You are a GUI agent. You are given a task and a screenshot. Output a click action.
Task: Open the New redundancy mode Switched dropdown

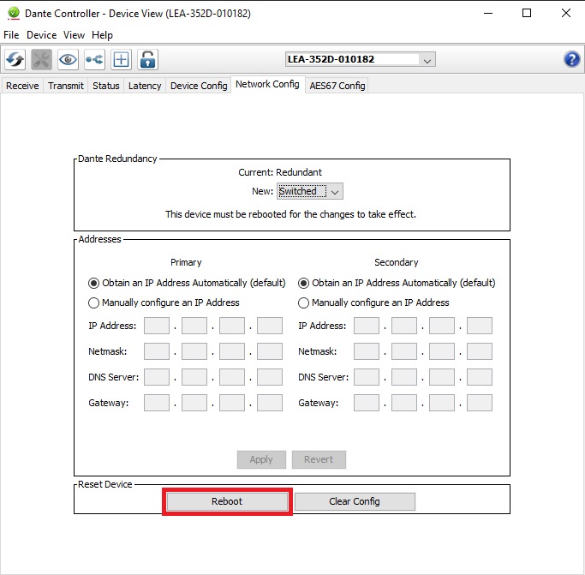tap(310, 191)
